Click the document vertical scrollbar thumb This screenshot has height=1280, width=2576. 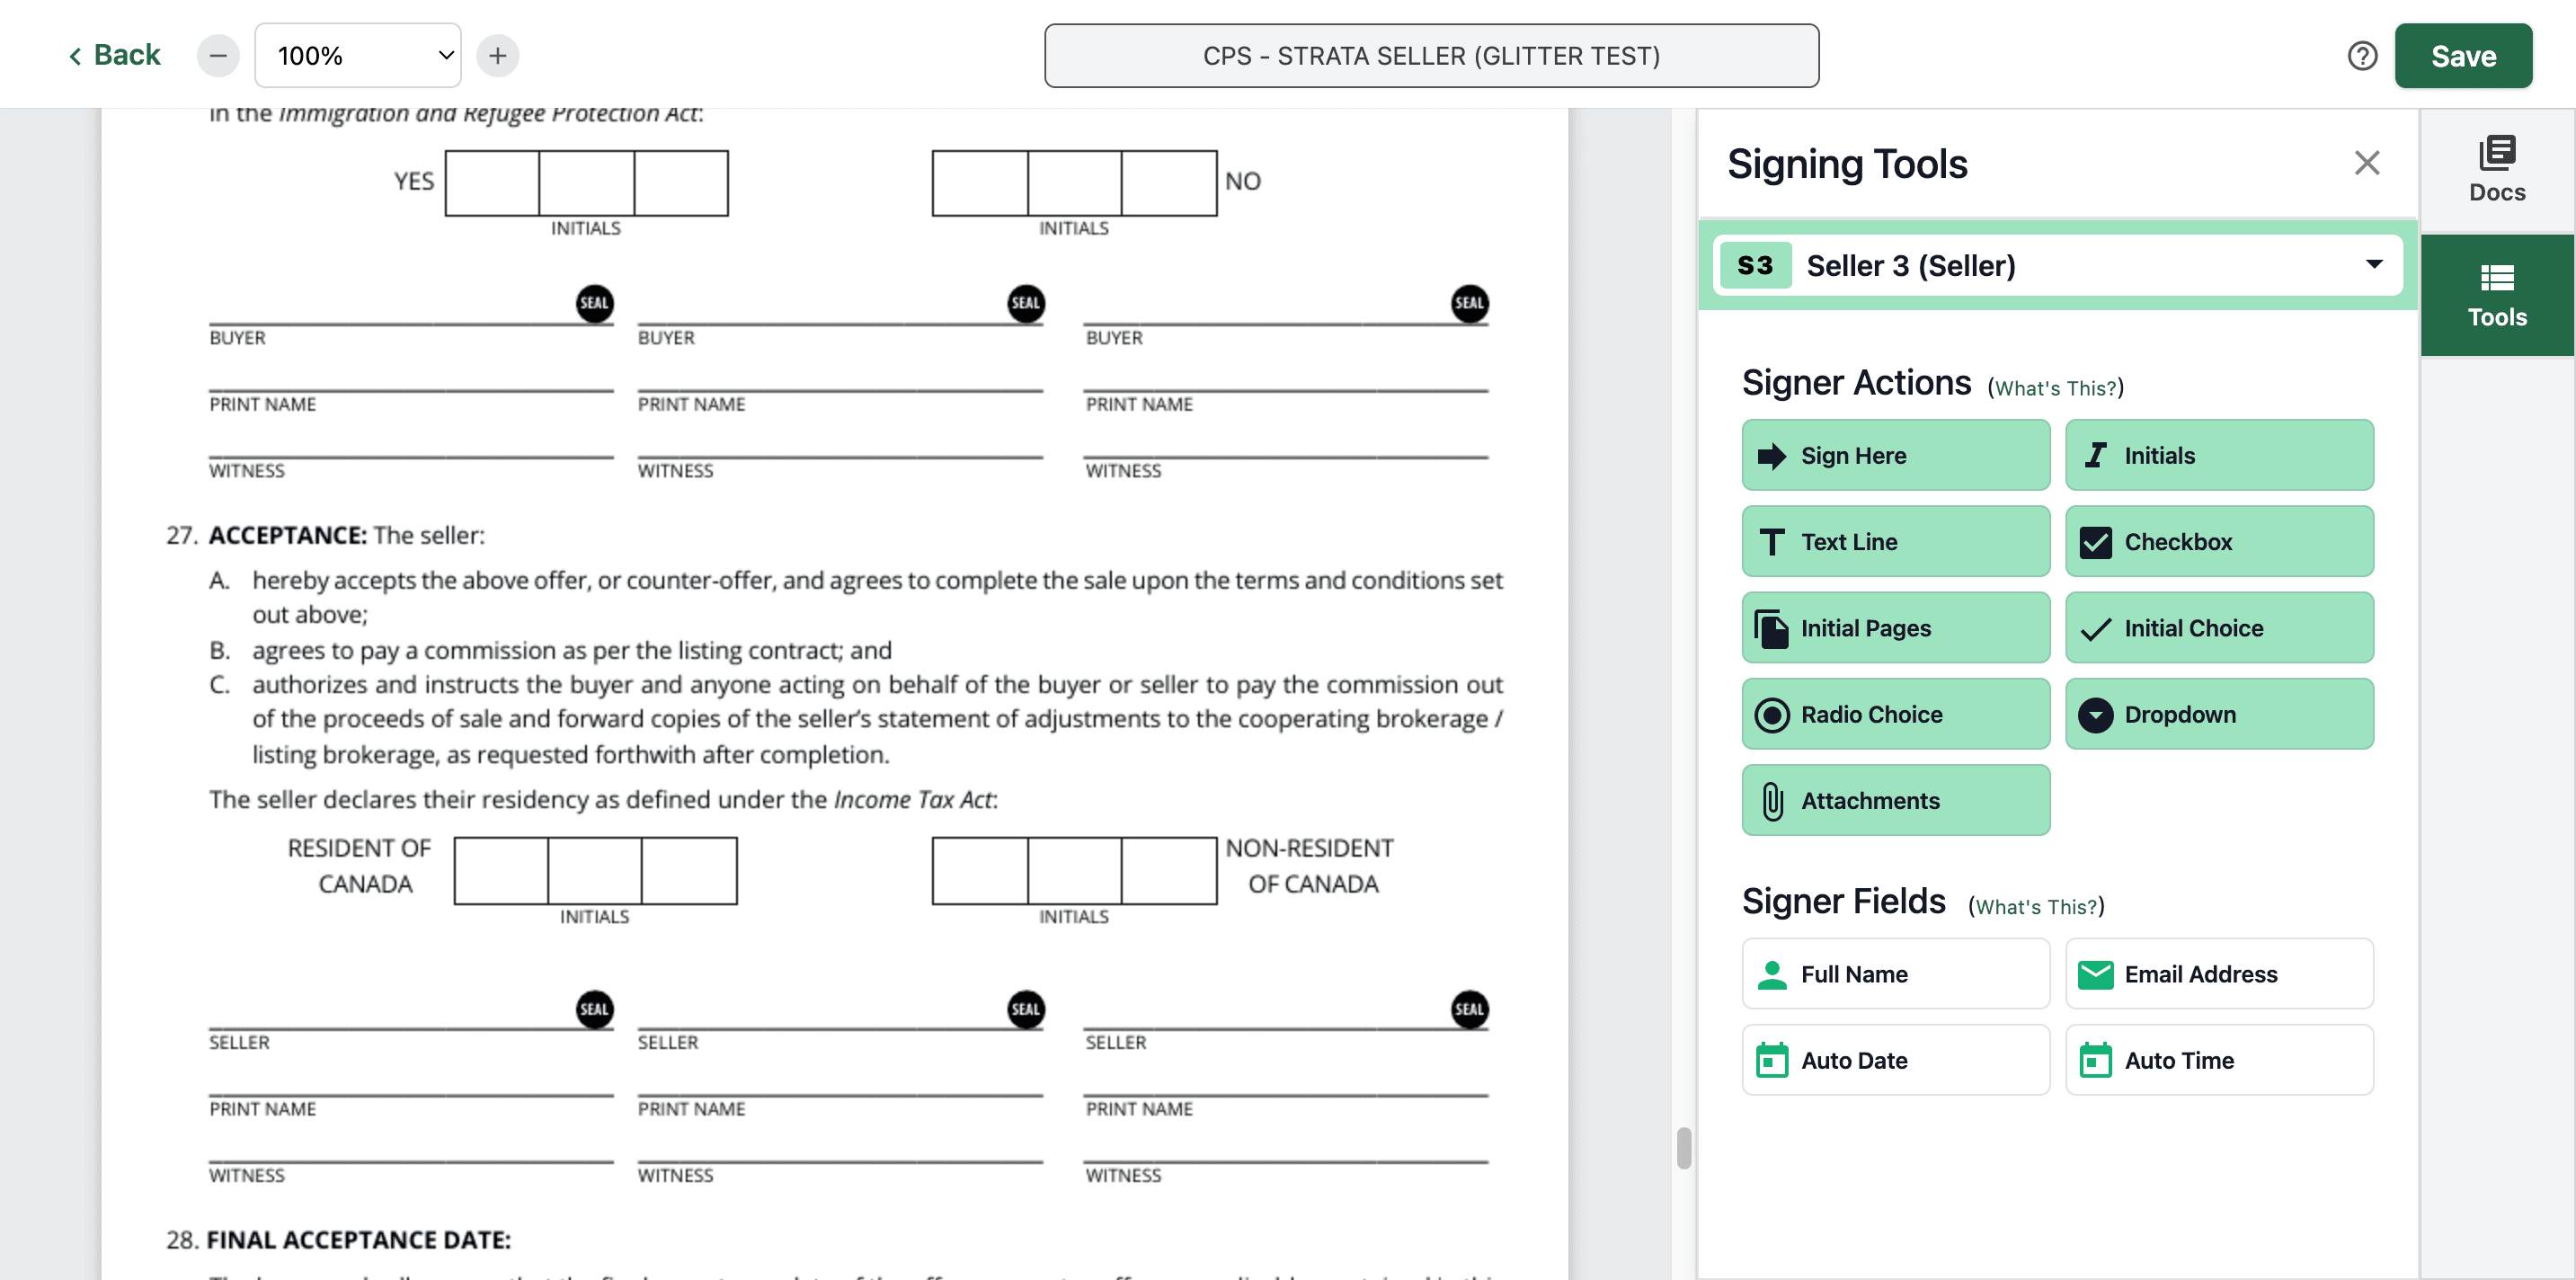tap(1684, 1147)
